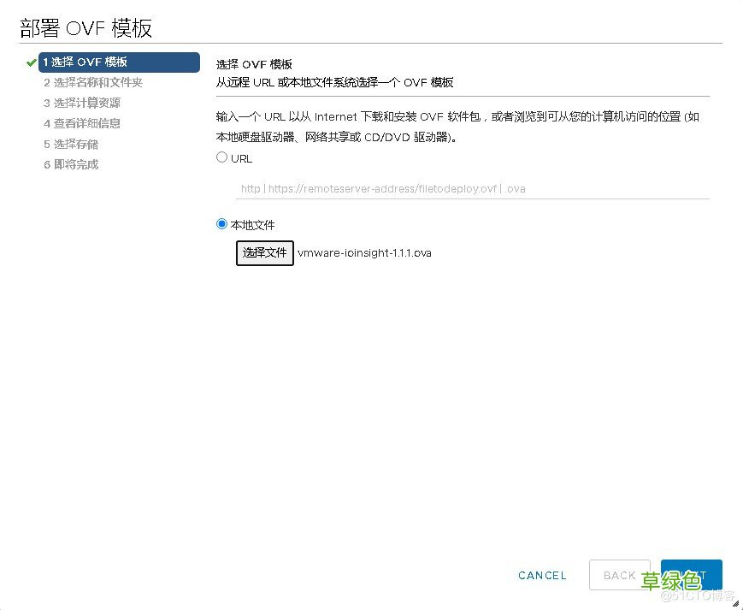The width and height of the screenshot is (743, 610).
Task: Click the CANCEL button
Action: 542,575
